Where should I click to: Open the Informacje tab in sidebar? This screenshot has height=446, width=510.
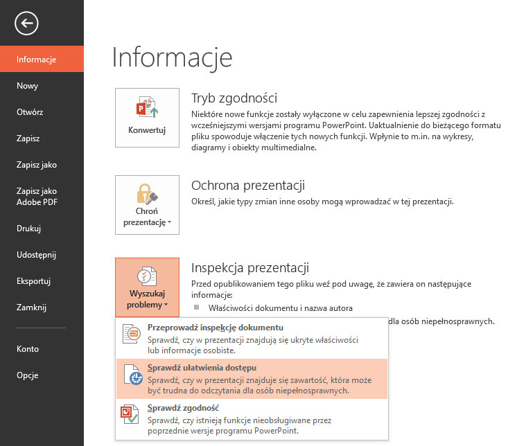[37, 60]
